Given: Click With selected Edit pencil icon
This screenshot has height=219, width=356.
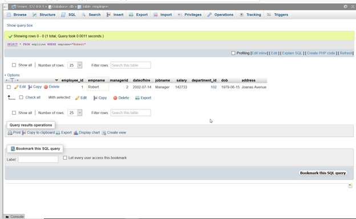Looking at the screenshot, I should coord(77,98).
